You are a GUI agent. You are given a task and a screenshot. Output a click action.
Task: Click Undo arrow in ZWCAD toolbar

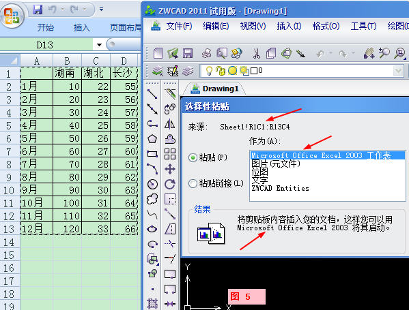pos(320,54)
